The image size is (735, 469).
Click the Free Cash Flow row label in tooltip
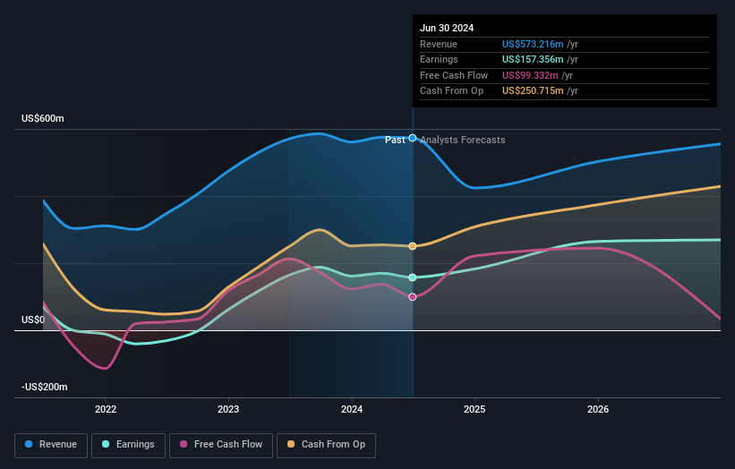(x=454, y=75)
